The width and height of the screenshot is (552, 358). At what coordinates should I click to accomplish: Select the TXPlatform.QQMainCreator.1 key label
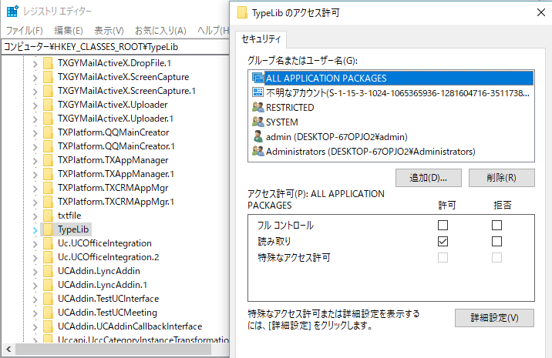pyautogui.click(x=116, y=146)
